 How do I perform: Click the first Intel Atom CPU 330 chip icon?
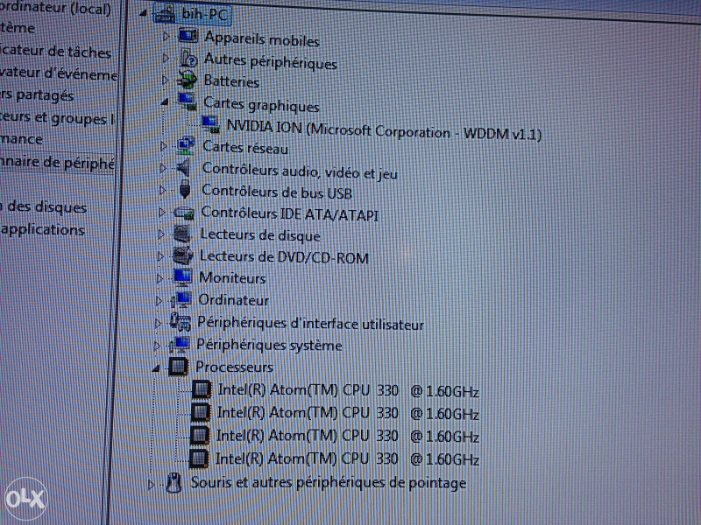(x=202, y=389)
